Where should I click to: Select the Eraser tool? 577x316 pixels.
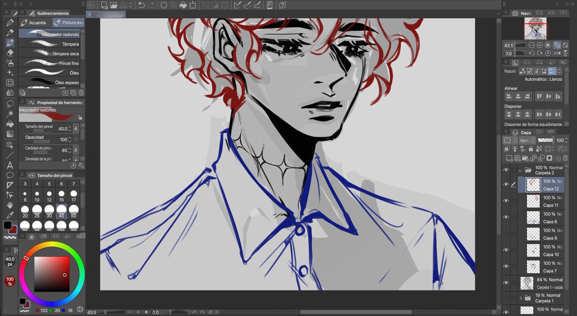point(10,53)
